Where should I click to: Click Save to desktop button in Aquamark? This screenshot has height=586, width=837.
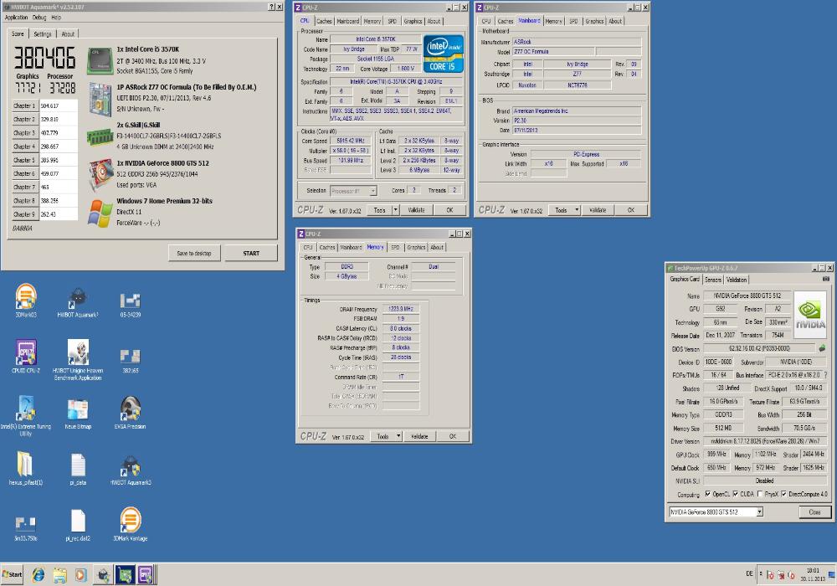point(194,254)
